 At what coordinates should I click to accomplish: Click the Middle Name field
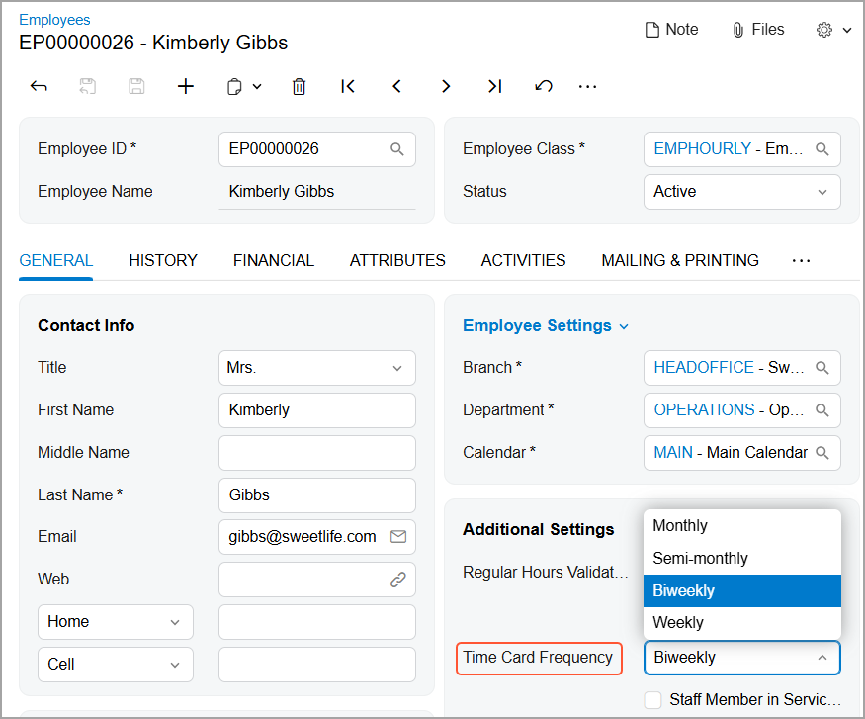click(x=317, y=453)
